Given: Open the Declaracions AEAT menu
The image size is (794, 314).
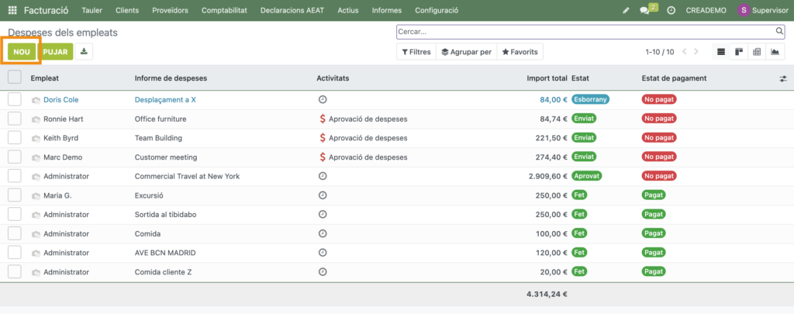Looking at the screenshot, I should click(293, 11).
